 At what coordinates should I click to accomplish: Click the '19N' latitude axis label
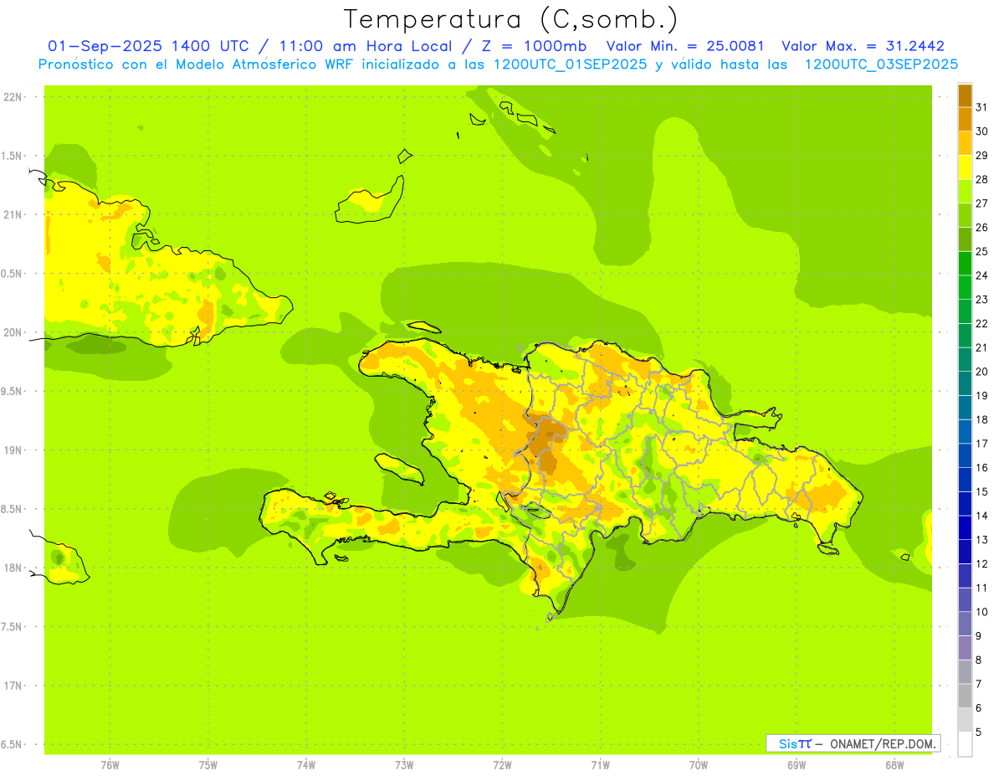[12, 450]
